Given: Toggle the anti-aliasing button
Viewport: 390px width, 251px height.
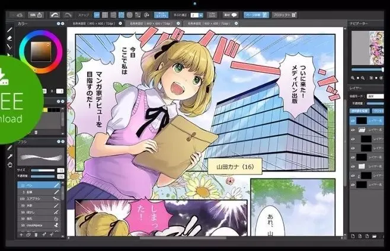Looking at the screenshot, I should click(161, 15).
